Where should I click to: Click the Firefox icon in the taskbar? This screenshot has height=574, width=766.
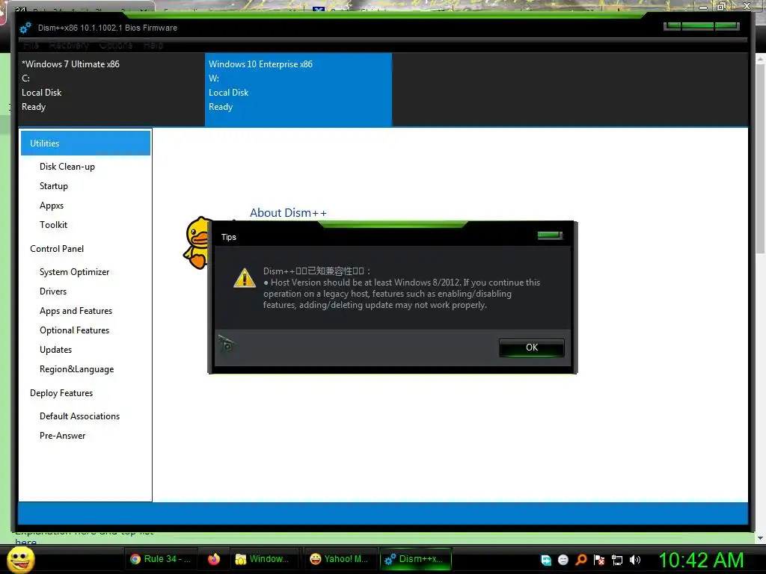point(213,559)
